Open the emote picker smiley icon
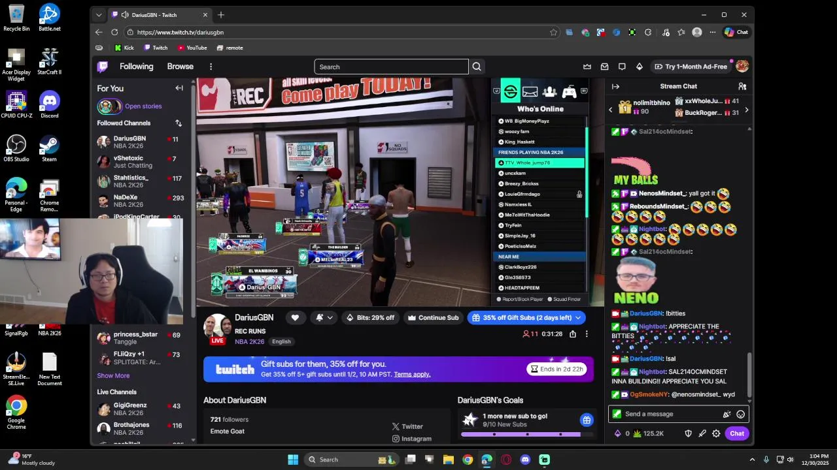The height and width of the screenshot is (470, 837). [740, 414]
